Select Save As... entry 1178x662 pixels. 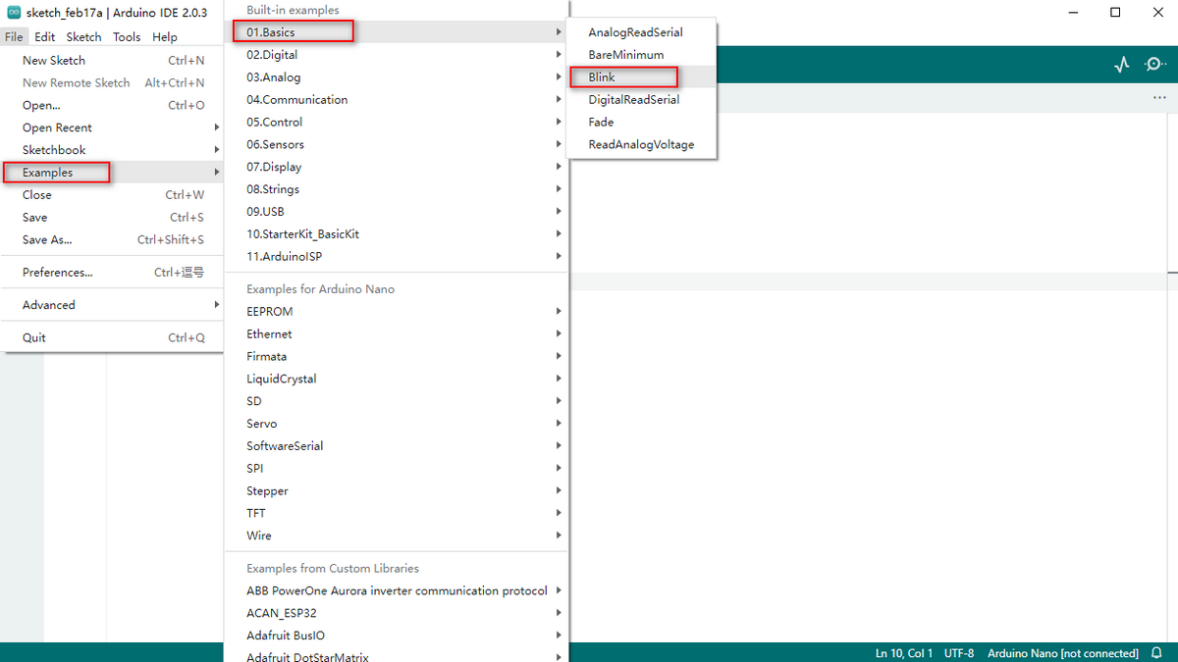112,239
